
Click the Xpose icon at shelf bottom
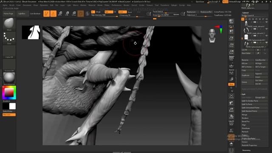pos(231,150)
